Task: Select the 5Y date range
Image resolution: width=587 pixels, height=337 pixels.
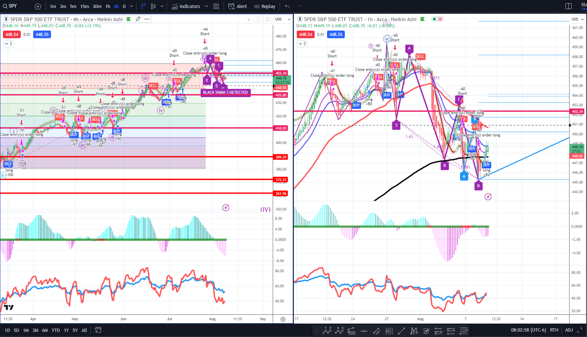Action: click(x=75, y=330)
